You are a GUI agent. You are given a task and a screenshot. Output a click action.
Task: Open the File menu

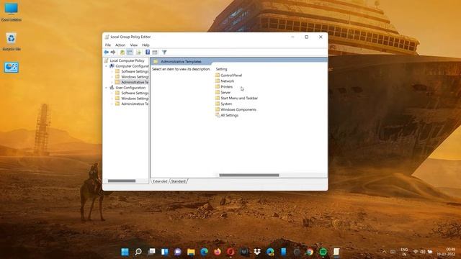[x=108, y=45]
